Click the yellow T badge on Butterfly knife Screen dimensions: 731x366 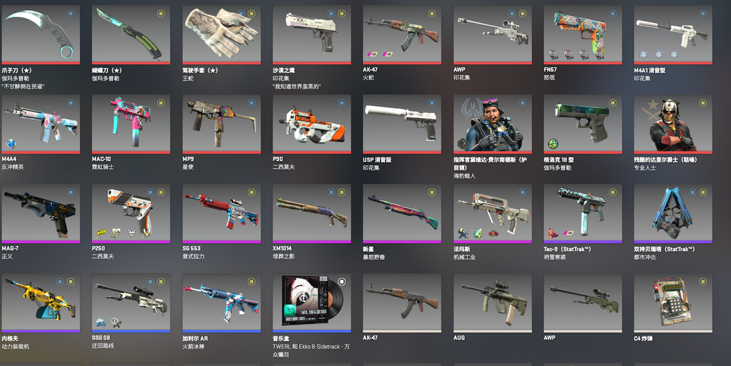coord(161,14)
